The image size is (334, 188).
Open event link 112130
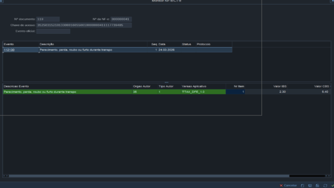[x=9, y=50]
